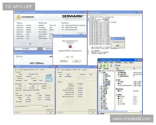Click the Report label in EVEREST toolbar

pos(119,65)
